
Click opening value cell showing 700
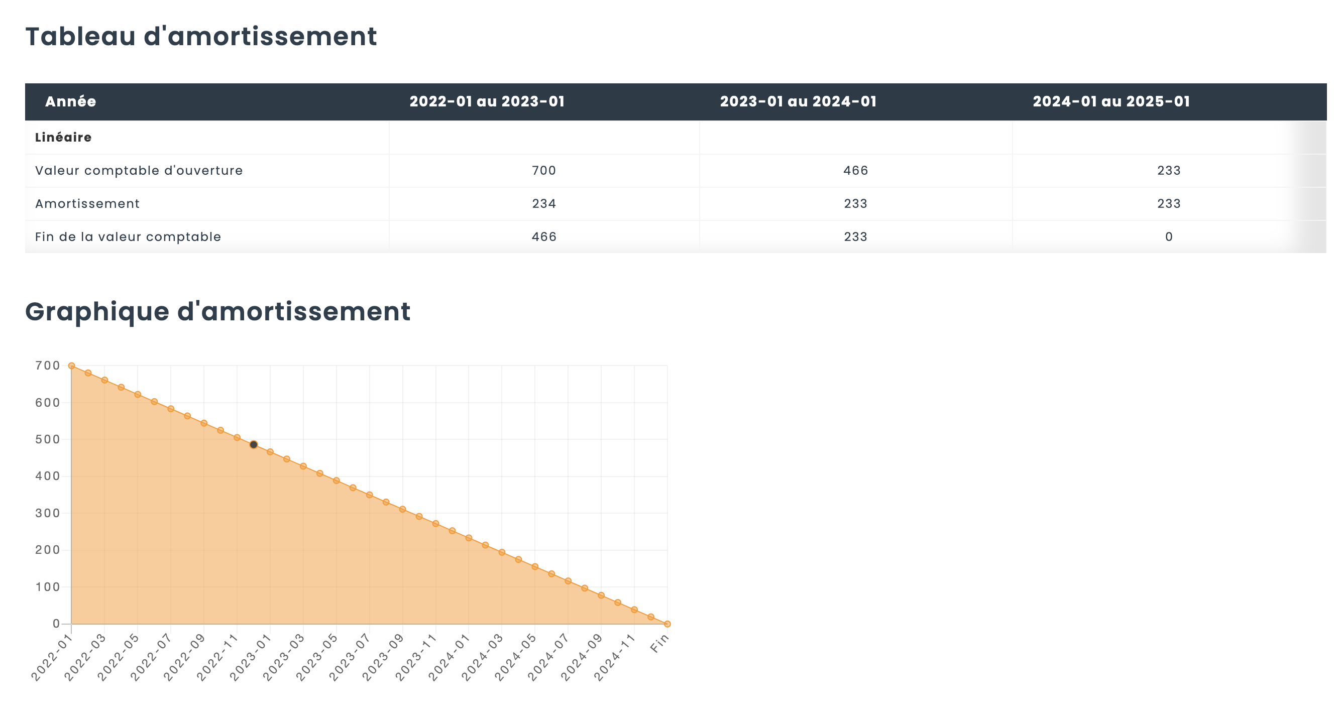coord(544,171)
